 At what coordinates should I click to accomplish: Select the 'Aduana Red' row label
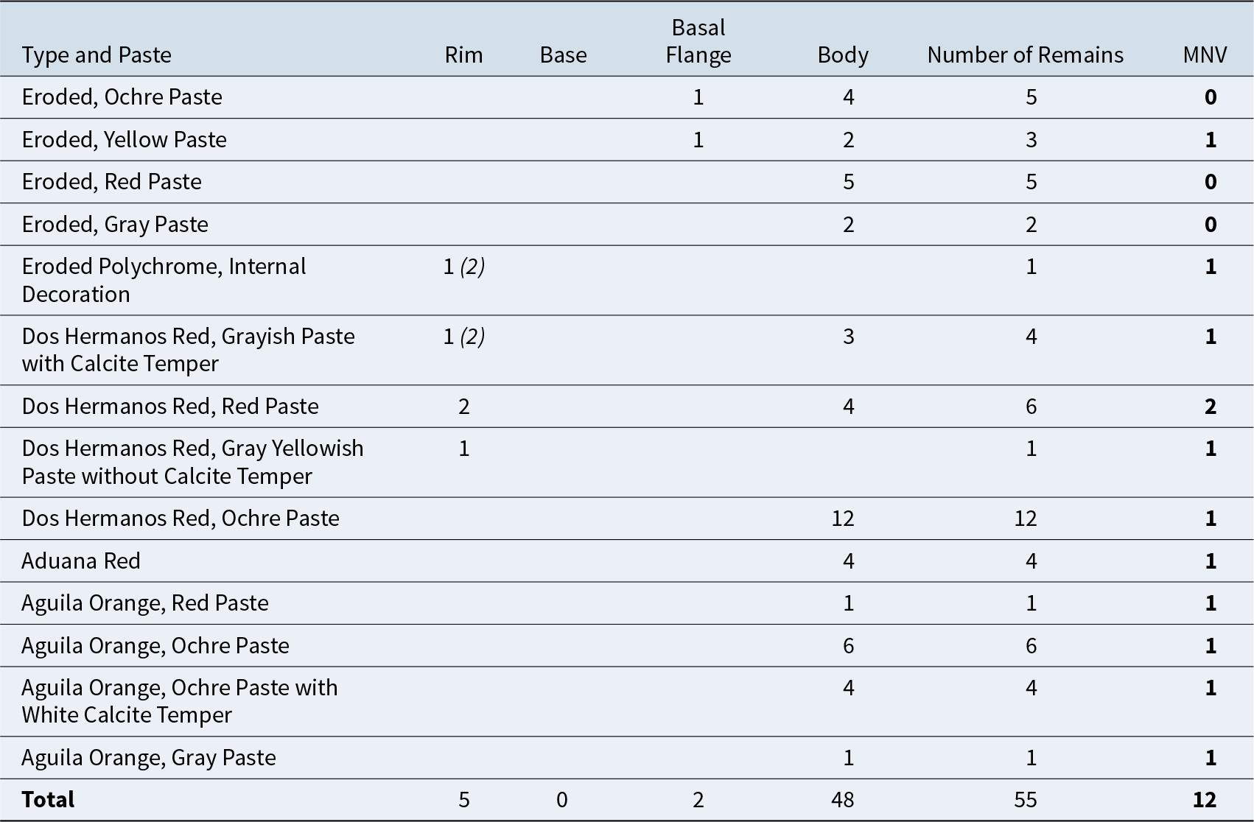pyautogui.click(x=81, y=561)
